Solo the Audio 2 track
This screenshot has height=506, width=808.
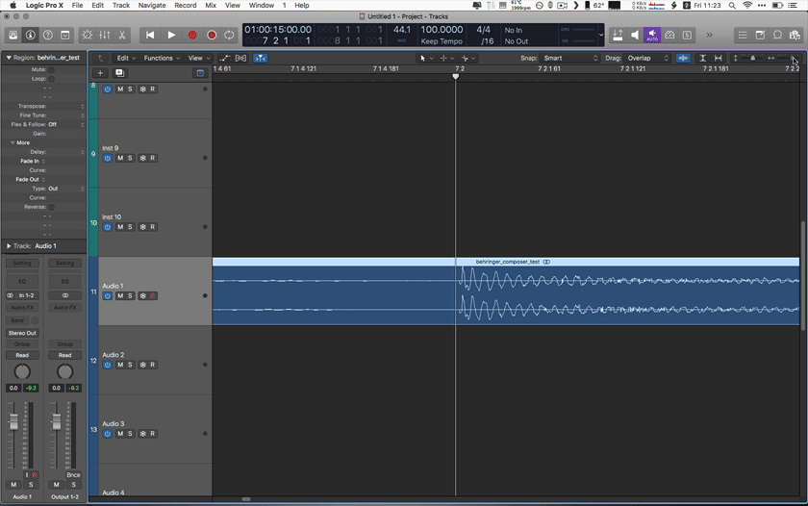130,365
